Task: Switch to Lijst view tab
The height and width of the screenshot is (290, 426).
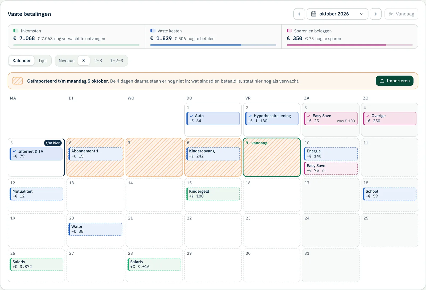Action: click(x=43, y=61)
